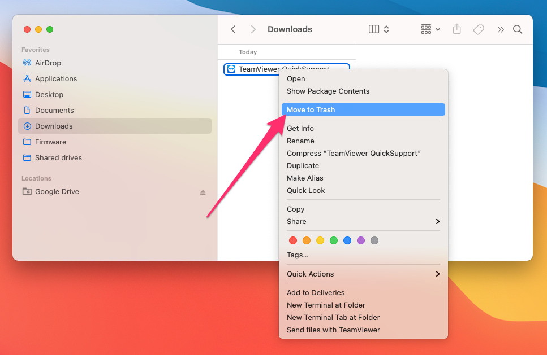Open Applications in the sidebar
The height and width of the screenshot is (355, 547).
point(114,78)
